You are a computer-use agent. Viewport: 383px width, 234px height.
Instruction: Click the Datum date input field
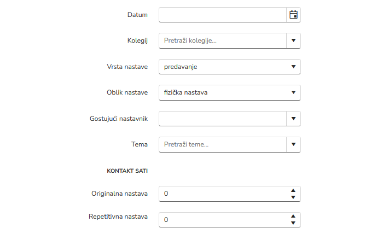(222, 15)
